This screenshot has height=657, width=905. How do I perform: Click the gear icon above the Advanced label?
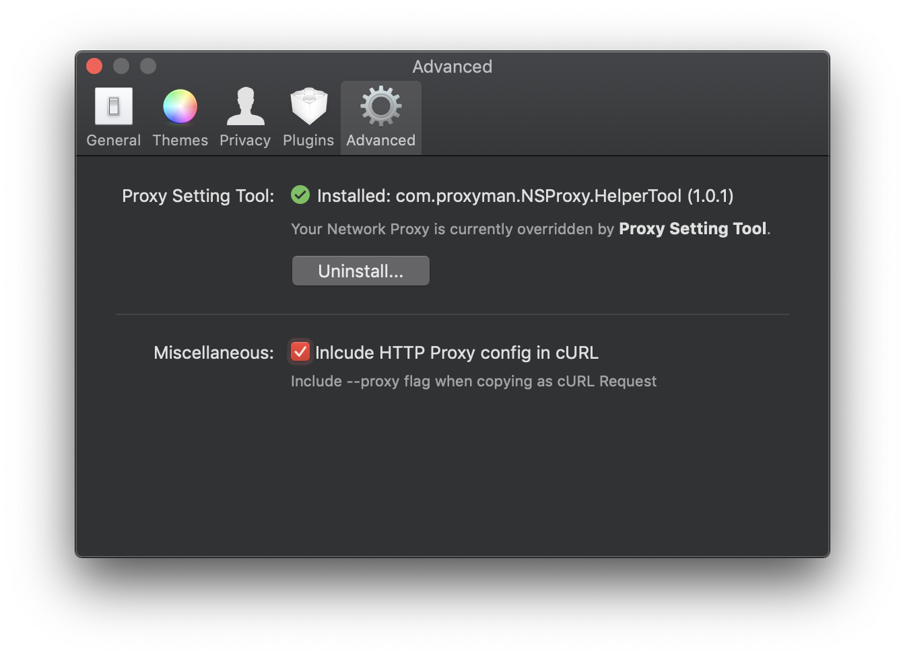pos(380,105)
